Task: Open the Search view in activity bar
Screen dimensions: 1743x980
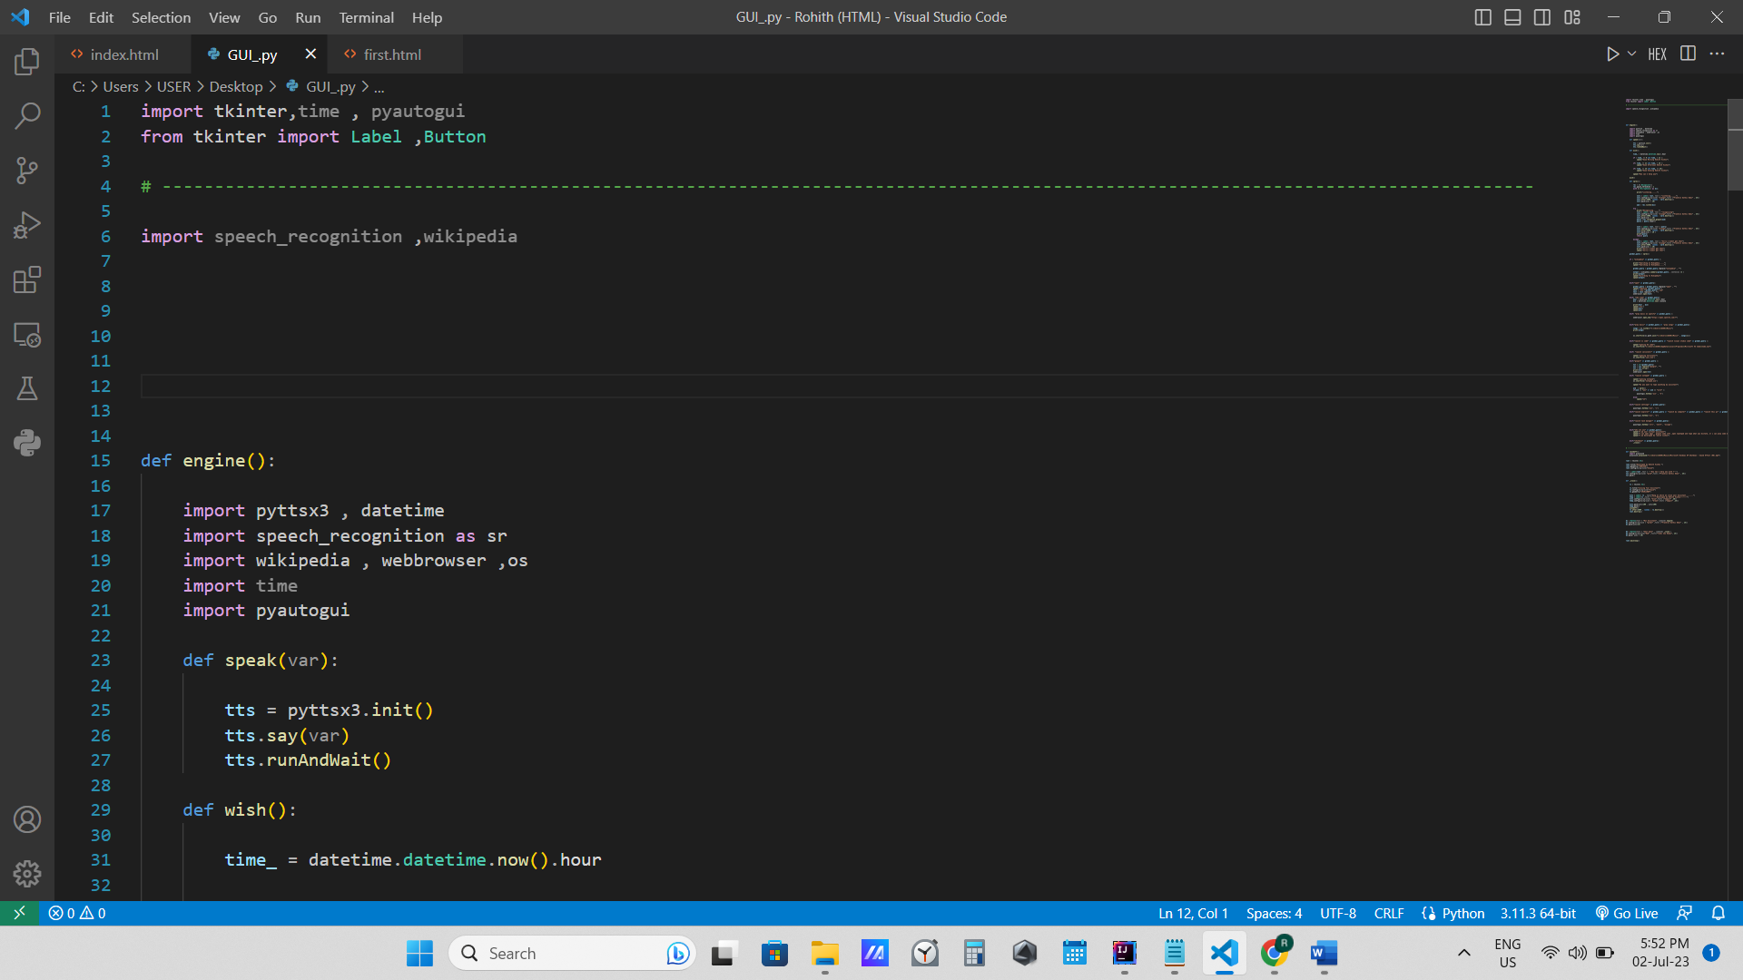Action: pos(27,115)
